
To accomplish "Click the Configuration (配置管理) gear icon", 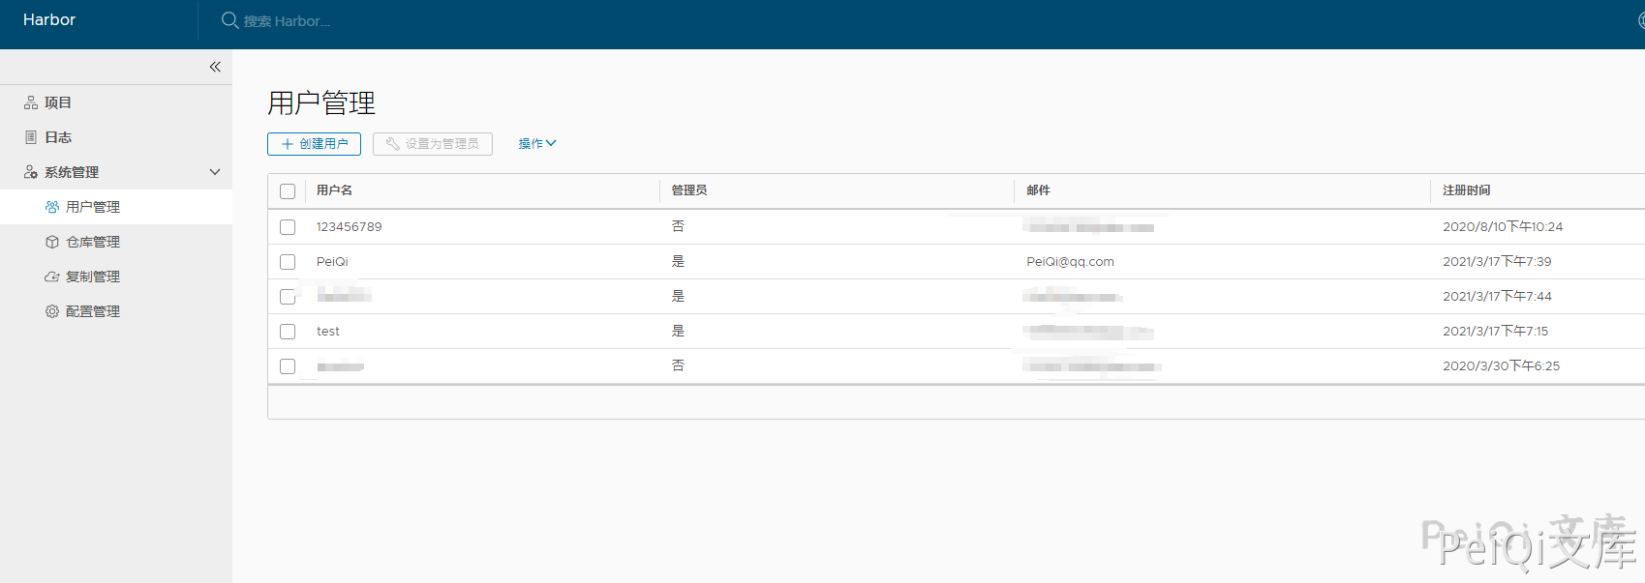I will coord(52,311).
